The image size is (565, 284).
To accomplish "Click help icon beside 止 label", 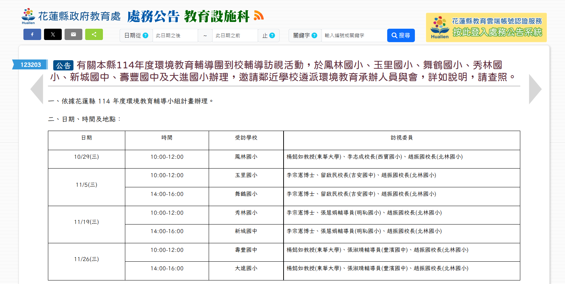I will (x=272, y=35).
